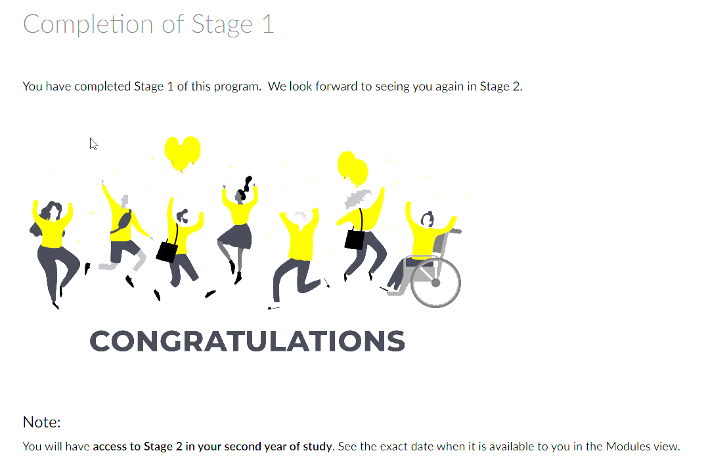Image resolution: width=708 pixels, height=474 pixels.
Task: Click the sentence starting "See the exact date"
Action: coord(509,446)
